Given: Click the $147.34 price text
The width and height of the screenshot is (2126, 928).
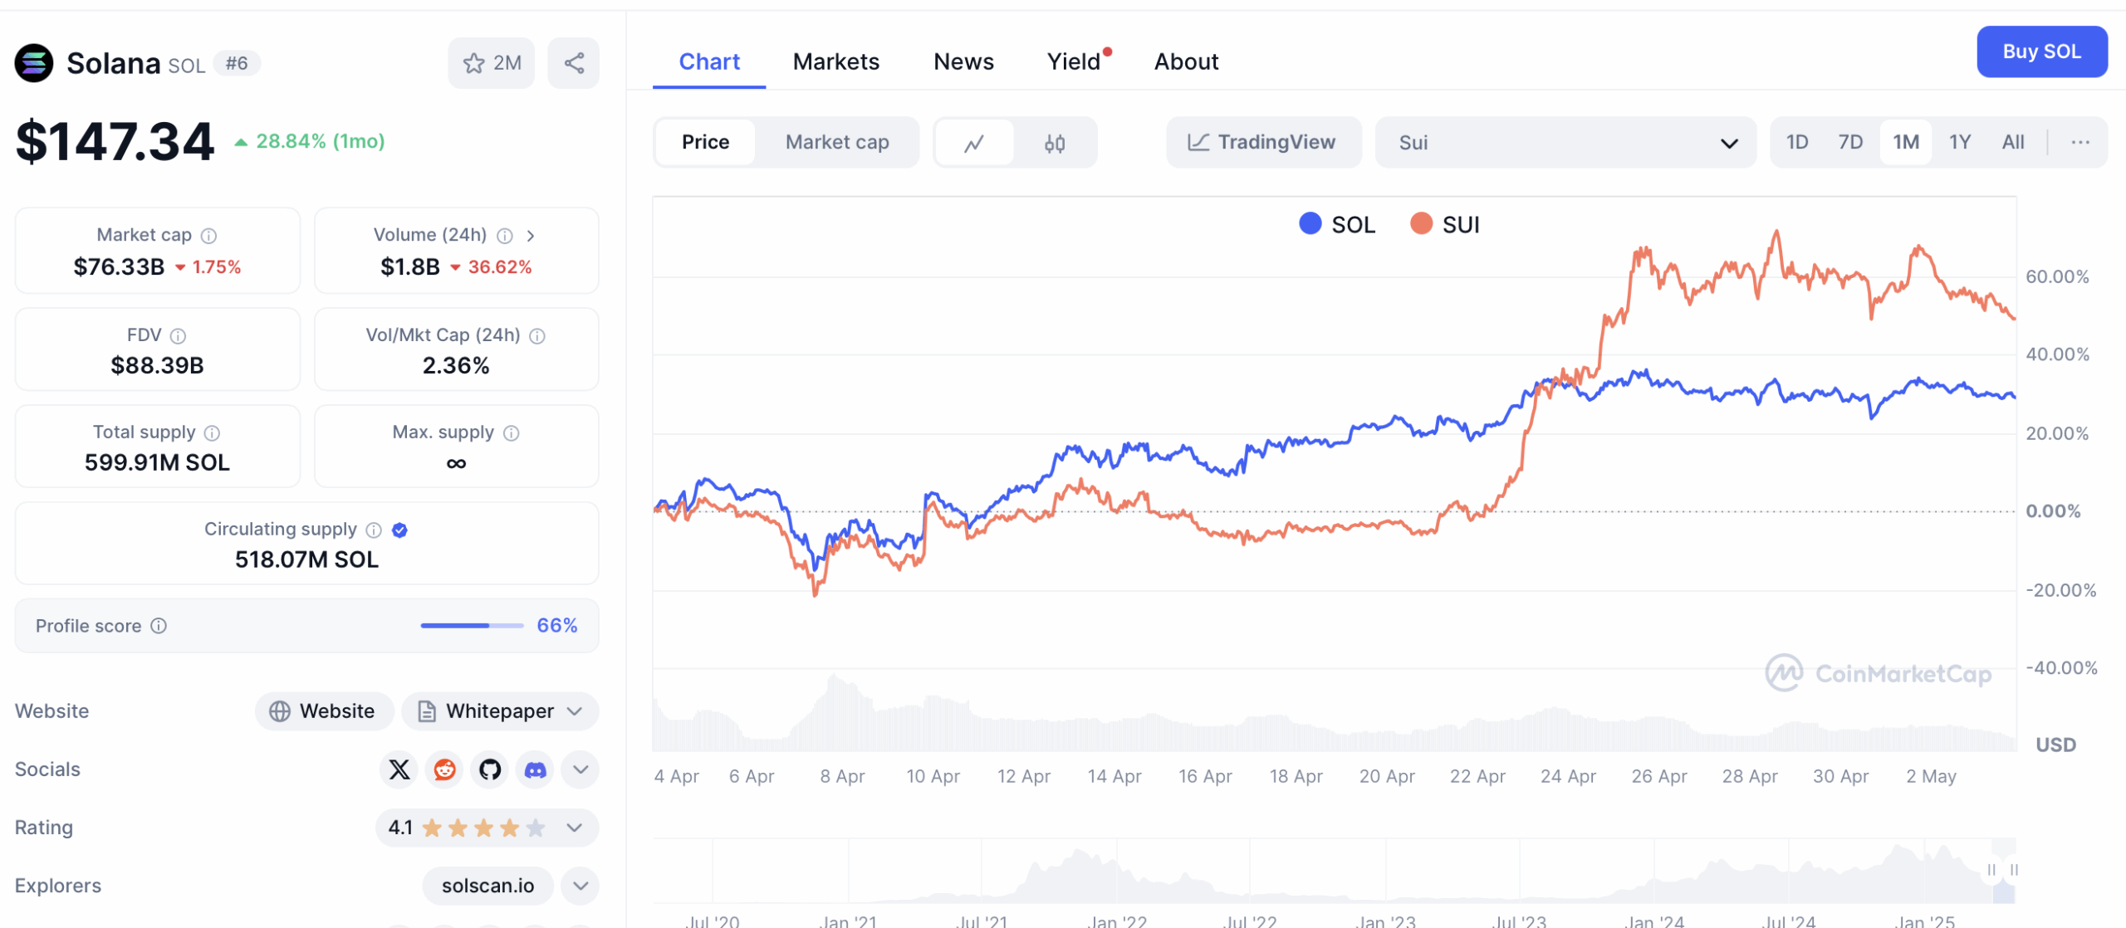Looking at the screenshot, I should pos(115,141).
